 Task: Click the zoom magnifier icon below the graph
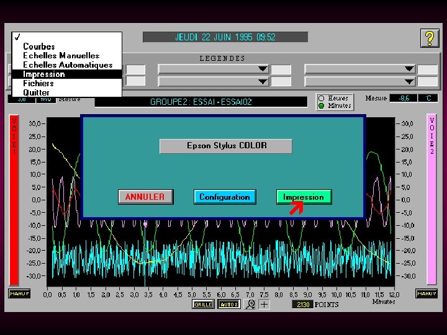250,304
